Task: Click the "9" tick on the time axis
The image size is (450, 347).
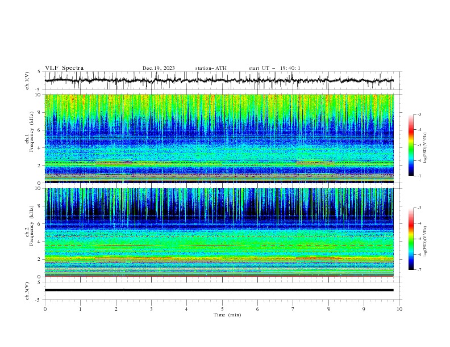Action: (364, 309)
